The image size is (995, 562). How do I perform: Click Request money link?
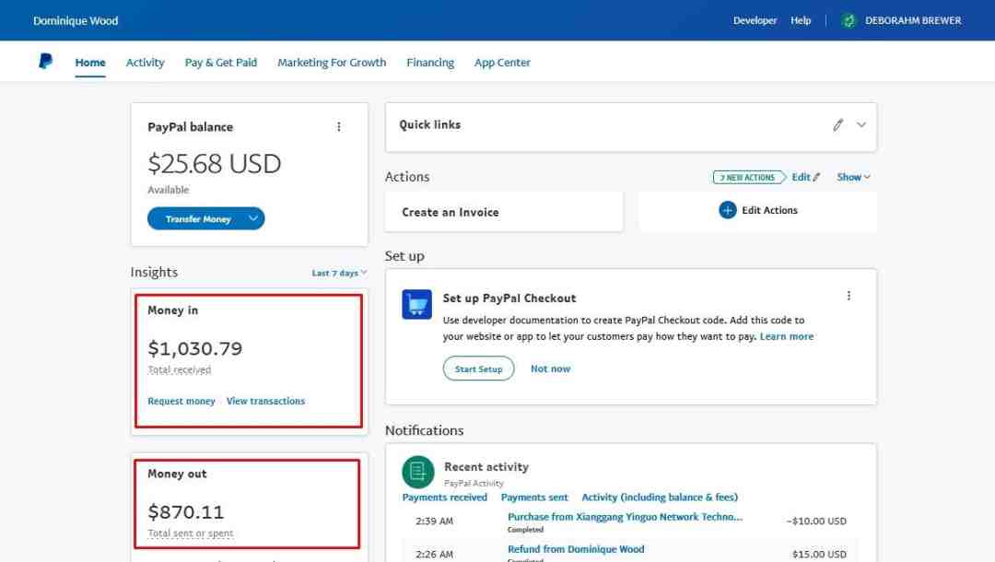coord(181,401)
